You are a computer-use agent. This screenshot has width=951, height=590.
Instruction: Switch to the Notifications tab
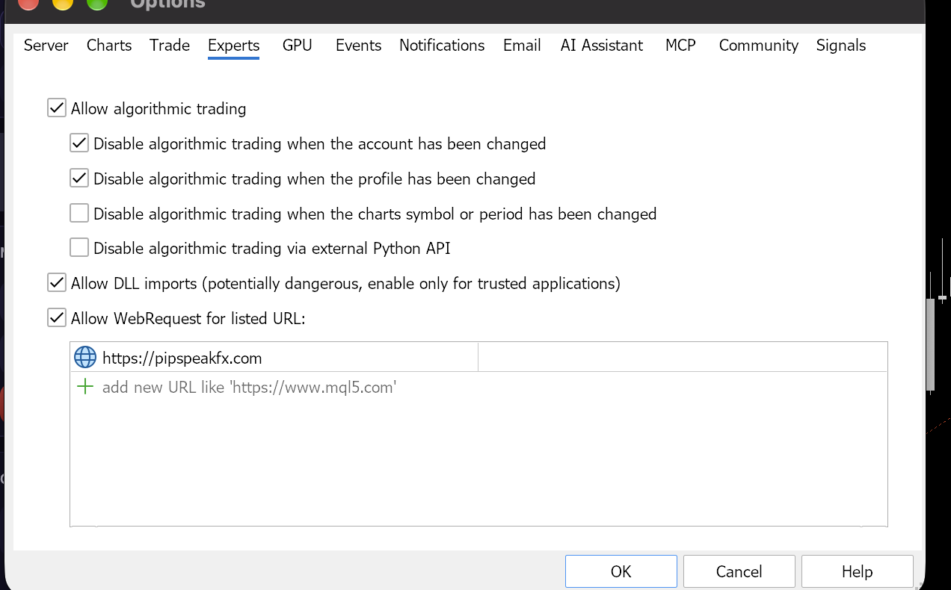coord(442,46)
